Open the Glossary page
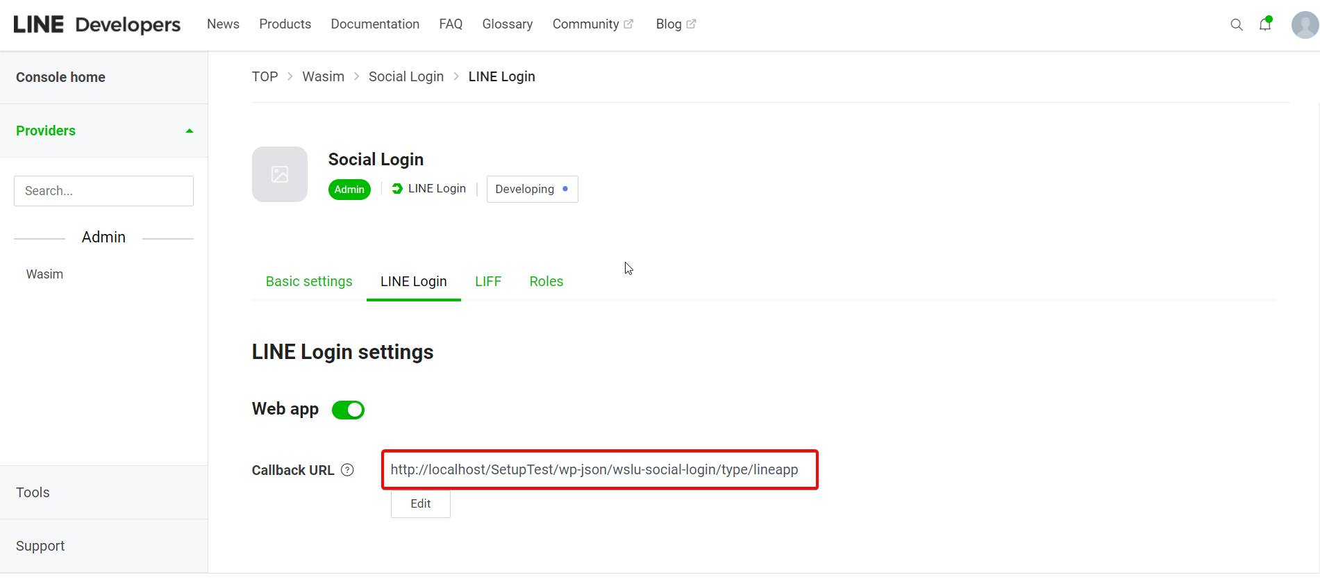 point(508,24)
